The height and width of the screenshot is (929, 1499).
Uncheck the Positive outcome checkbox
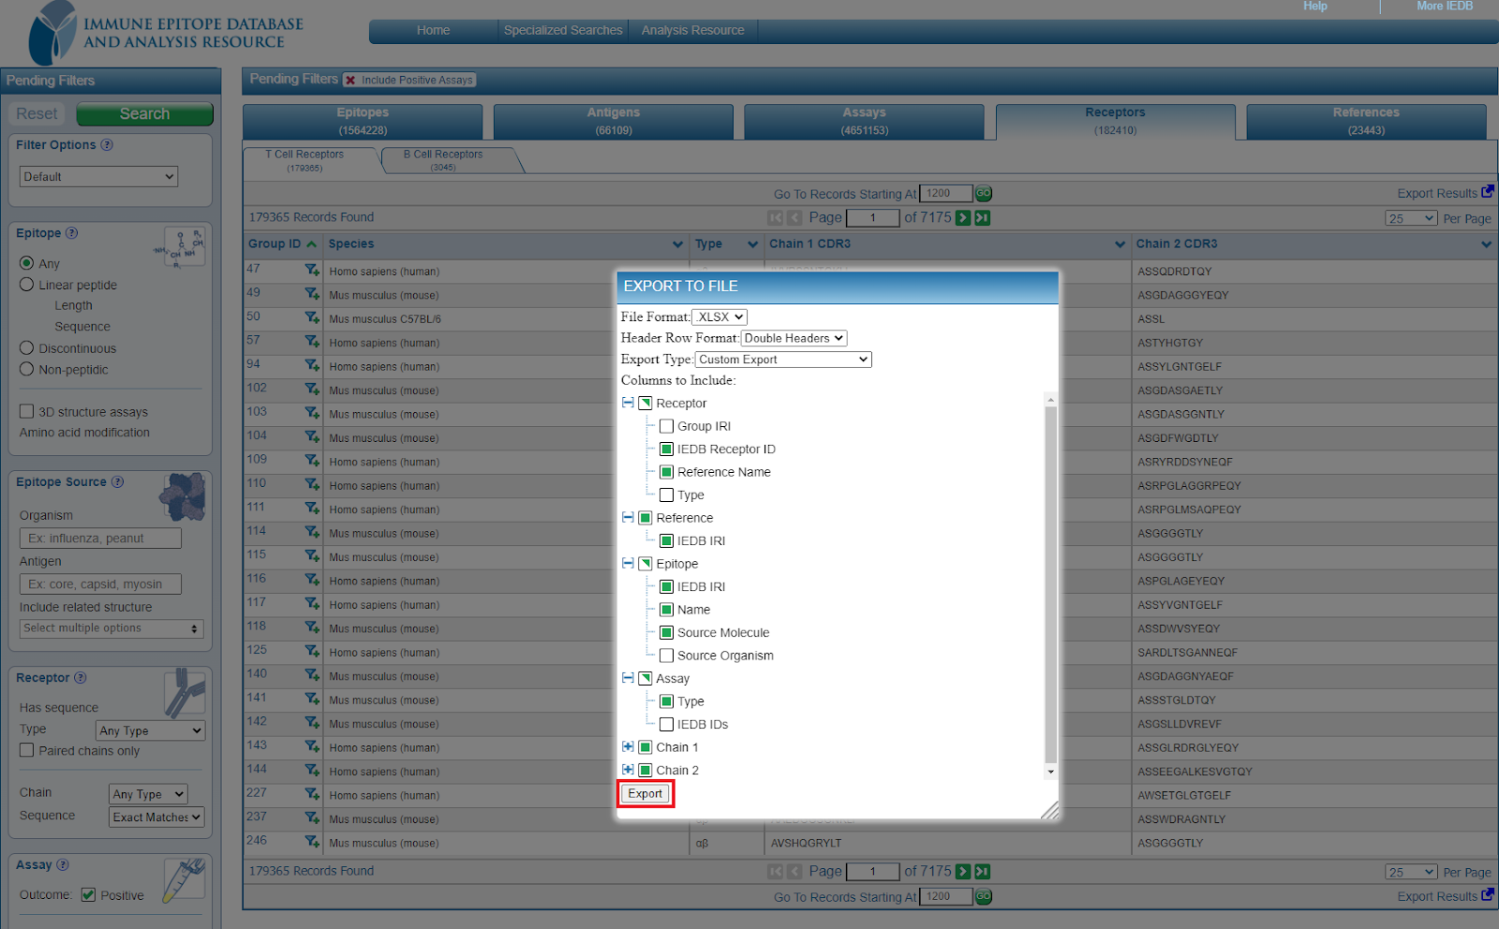click(x=89, y=895)
